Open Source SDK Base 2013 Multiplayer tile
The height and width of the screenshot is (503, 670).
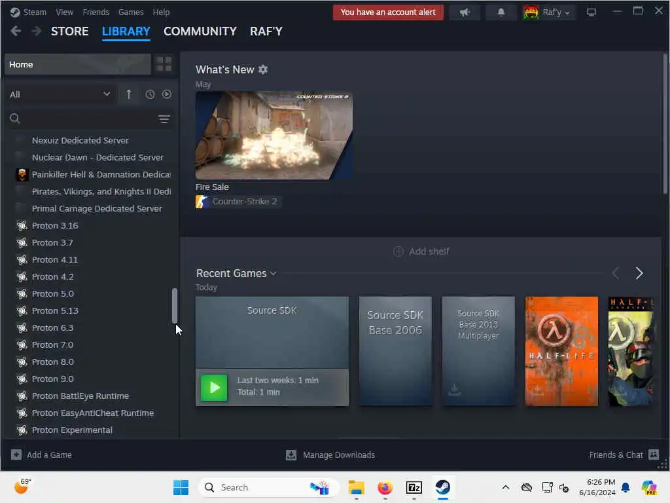(x=478, y=351)
